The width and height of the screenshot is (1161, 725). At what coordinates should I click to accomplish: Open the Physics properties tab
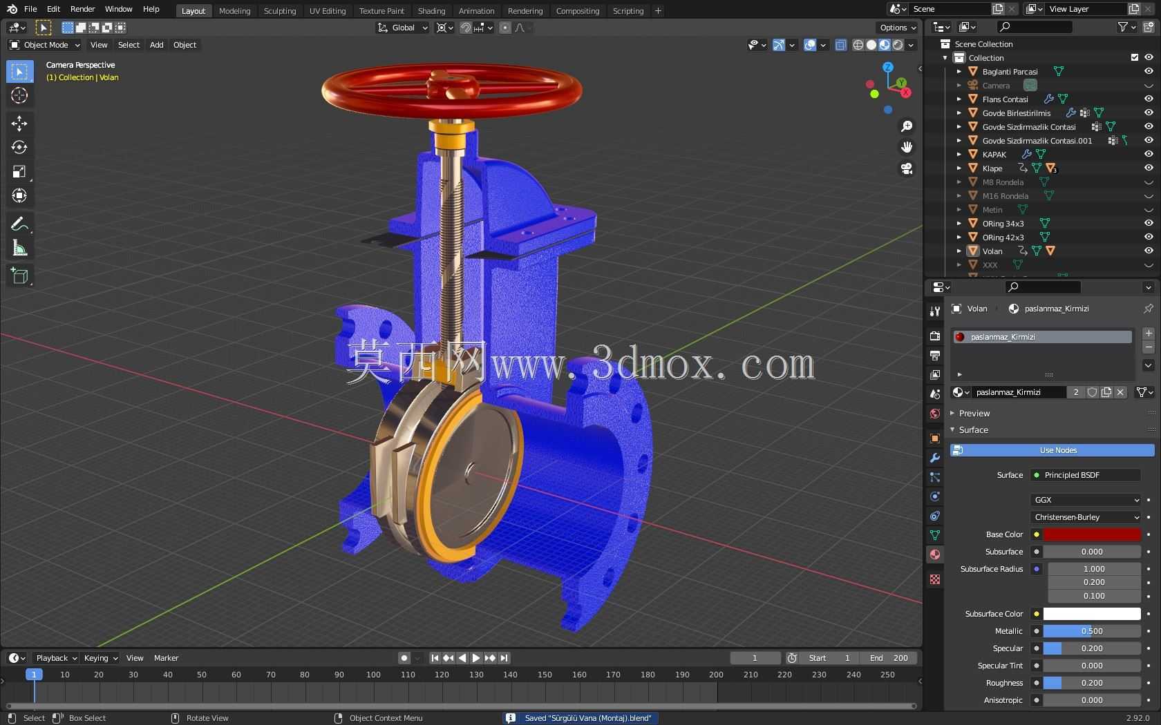(x=935, y=496)
